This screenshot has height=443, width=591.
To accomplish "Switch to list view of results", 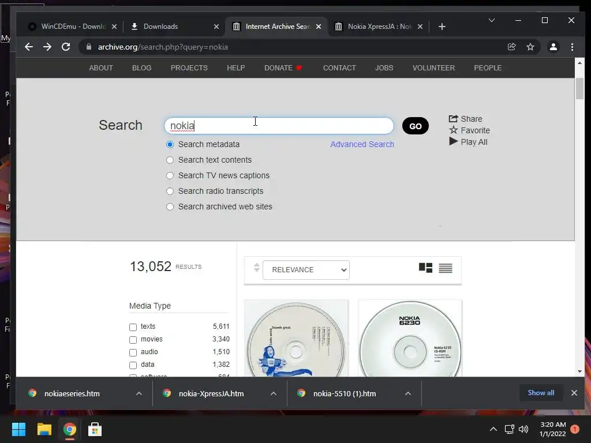I will coord(446,268).
